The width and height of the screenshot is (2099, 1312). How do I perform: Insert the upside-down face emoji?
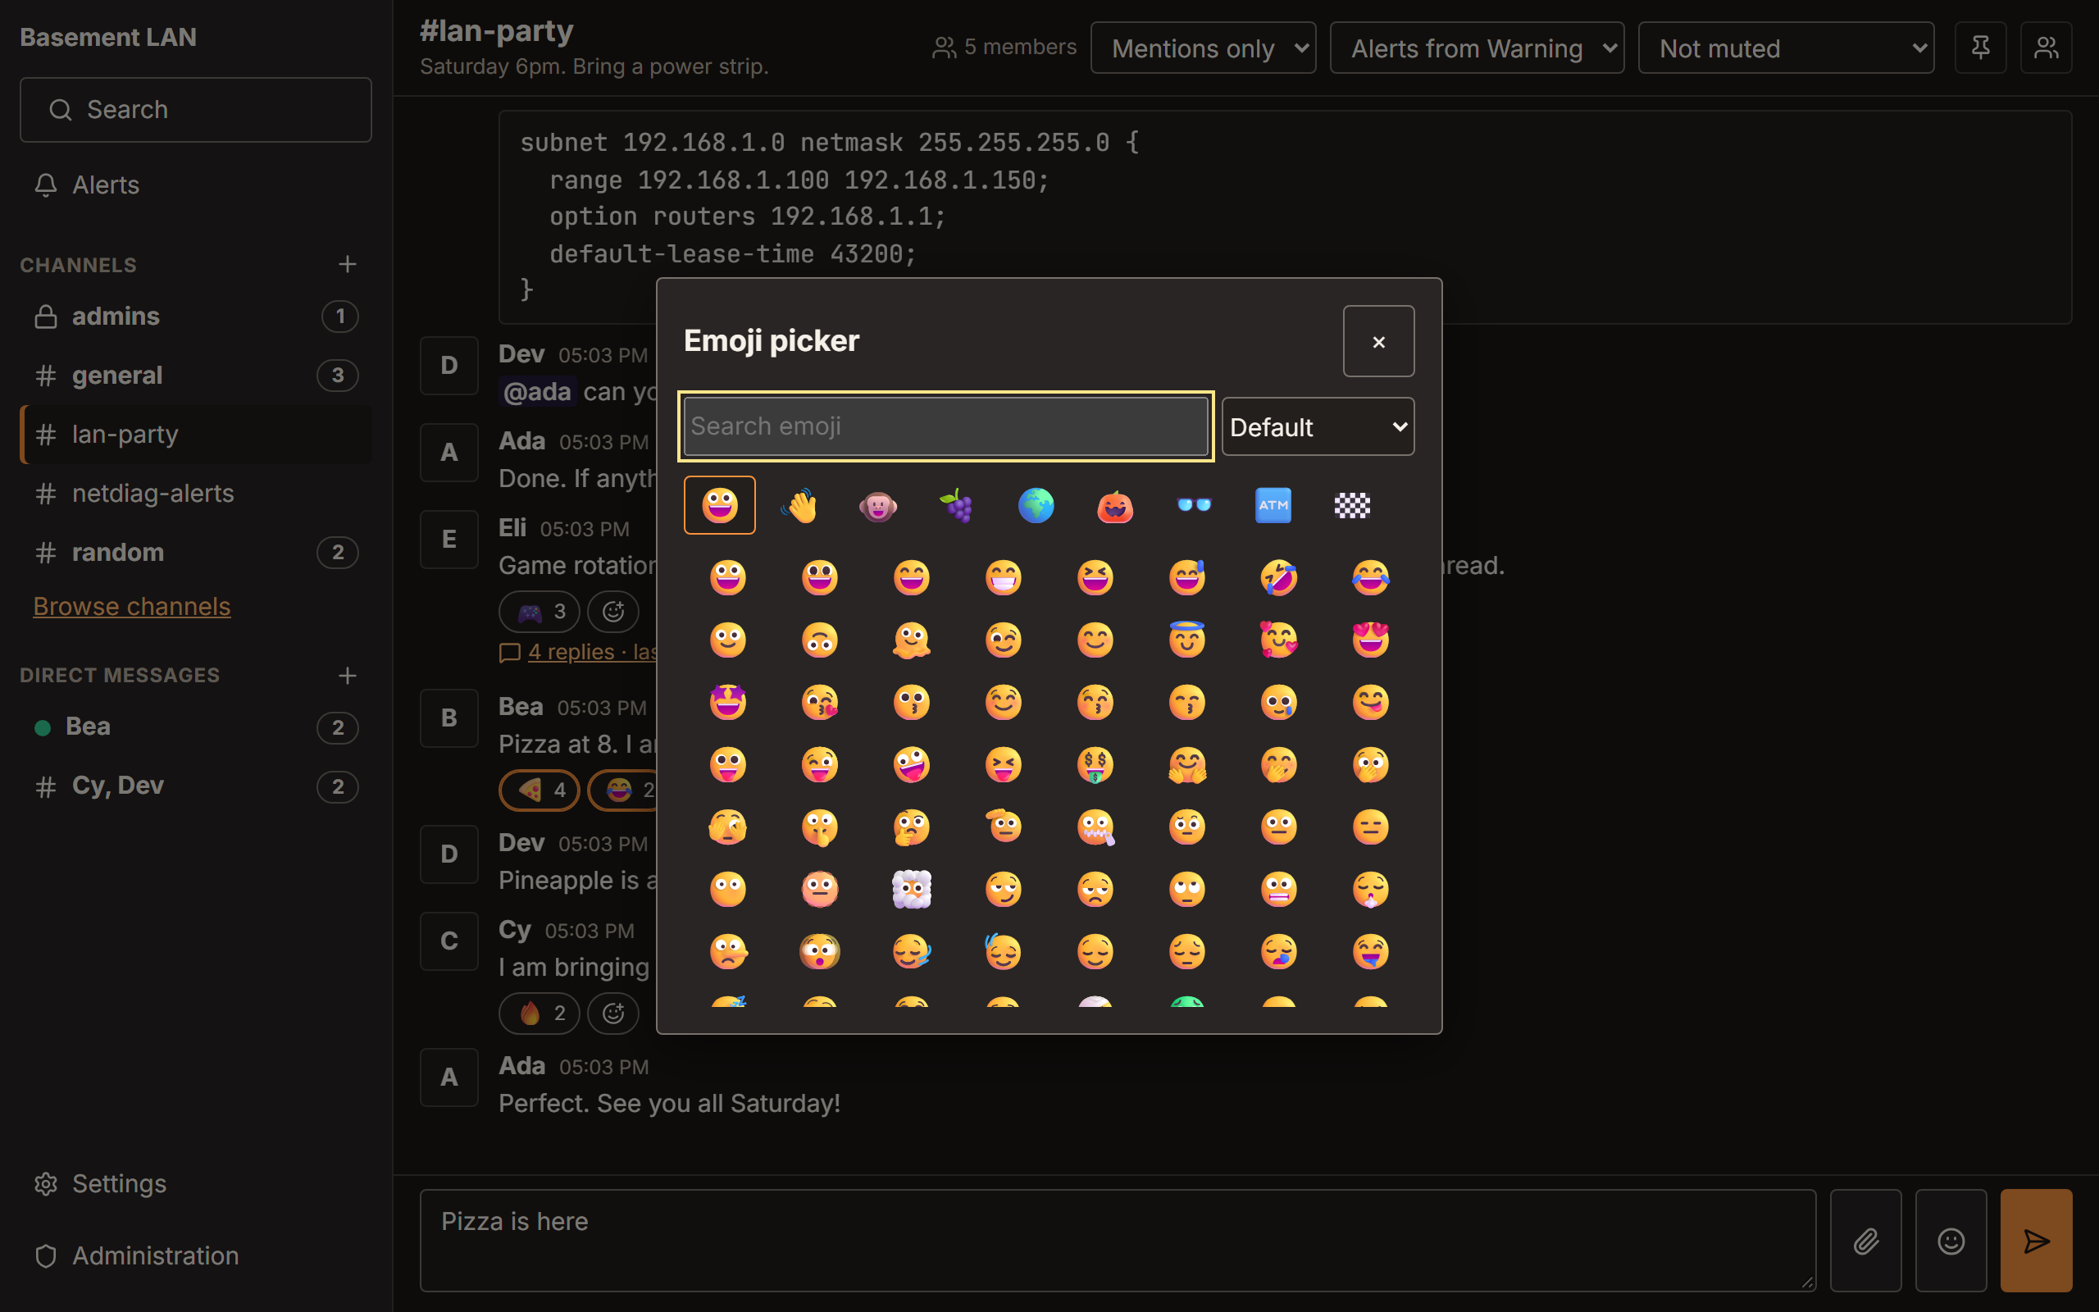coord(820,640)
